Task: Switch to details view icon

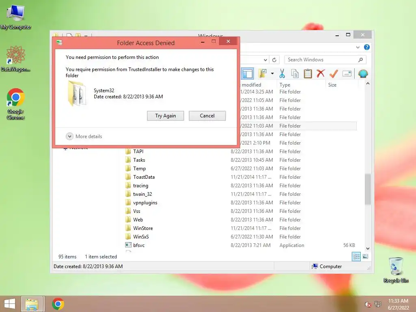Action: (x=356, y=257)
